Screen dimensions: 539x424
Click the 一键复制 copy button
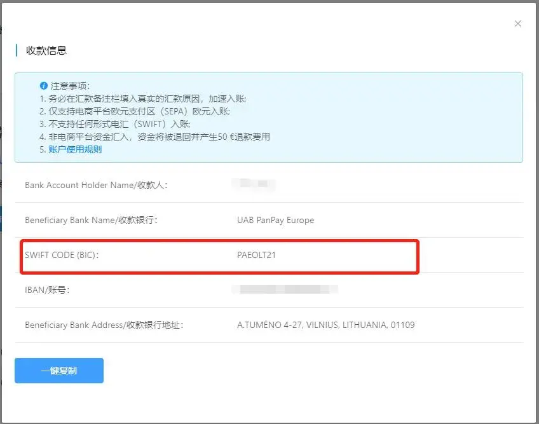(58, 370)
